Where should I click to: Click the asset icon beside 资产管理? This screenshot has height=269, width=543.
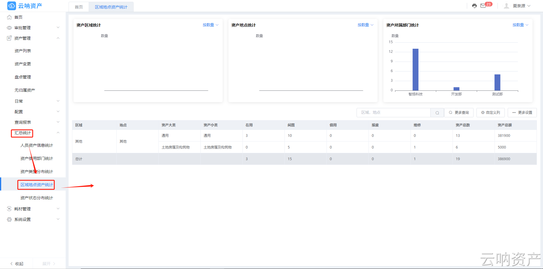click(9, 38)
